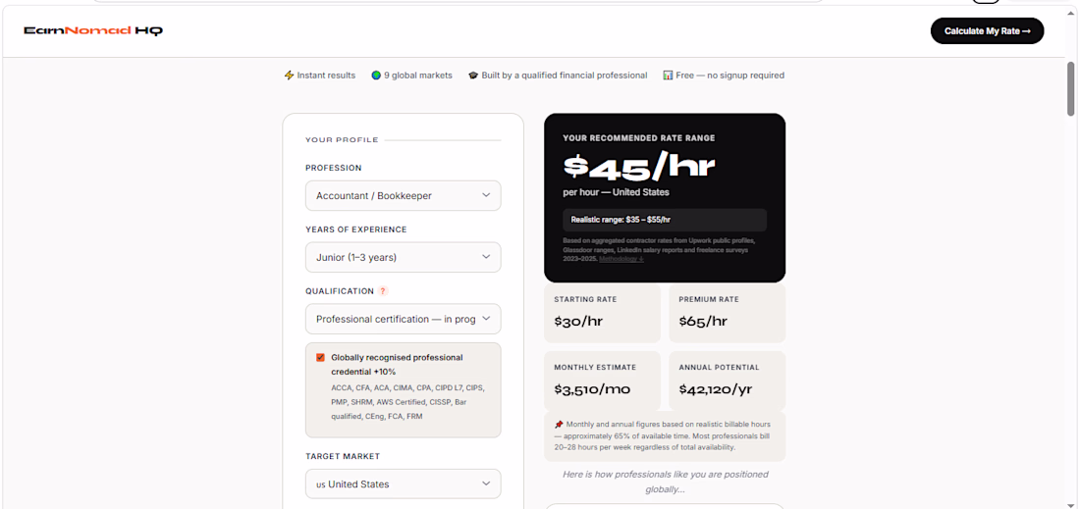Click the 'Instant results' text
Image resolution: width=1080 pixels, height=509 pixels.
coord(327,75)
